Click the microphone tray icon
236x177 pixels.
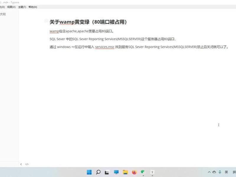click(x=220, y=172)
